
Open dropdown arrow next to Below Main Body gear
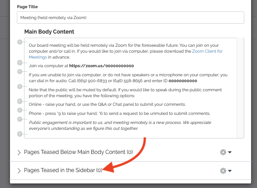230,152
